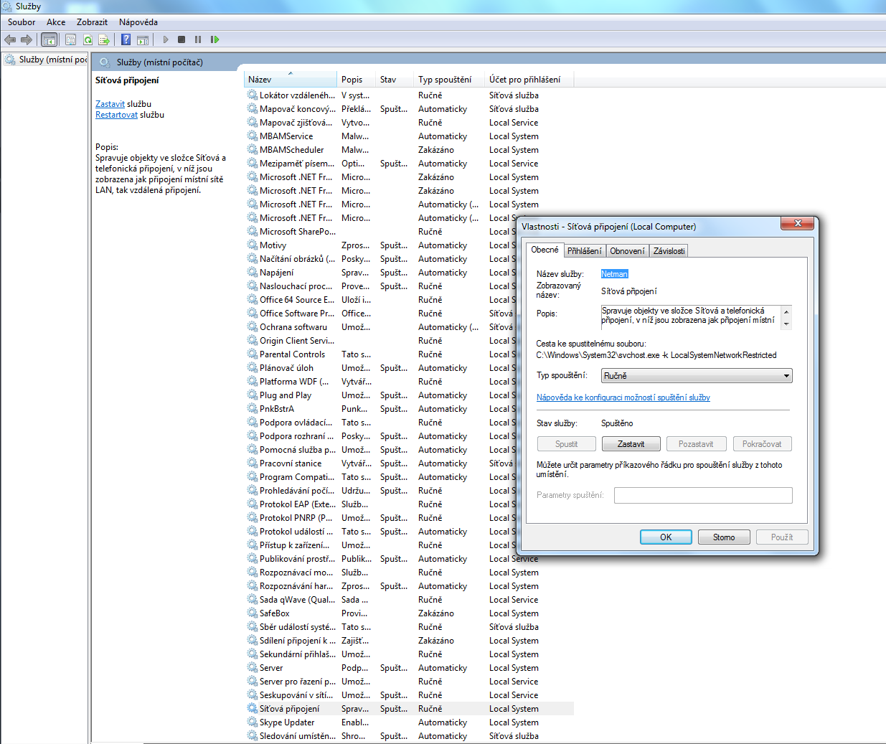886x744 pixels.
Task: Open the Typ spouštění dropdown
Action: pyautogui.click(x=697, y=376)
